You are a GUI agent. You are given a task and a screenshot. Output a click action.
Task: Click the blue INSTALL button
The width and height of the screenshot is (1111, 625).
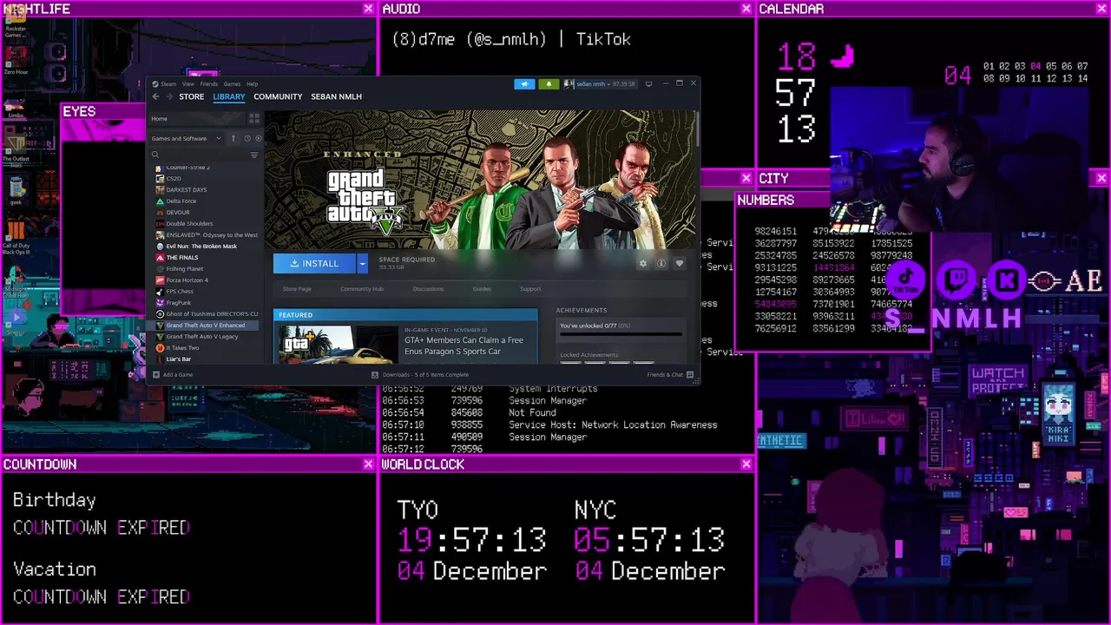pos(314,263)
